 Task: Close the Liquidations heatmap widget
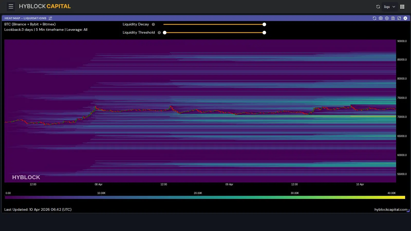(x=405, y=18)
